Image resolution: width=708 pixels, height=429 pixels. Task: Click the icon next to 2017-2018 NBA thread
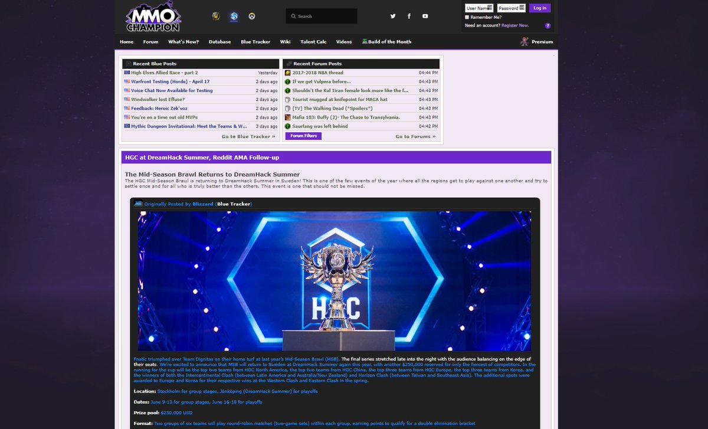click(x=287, y=73)
